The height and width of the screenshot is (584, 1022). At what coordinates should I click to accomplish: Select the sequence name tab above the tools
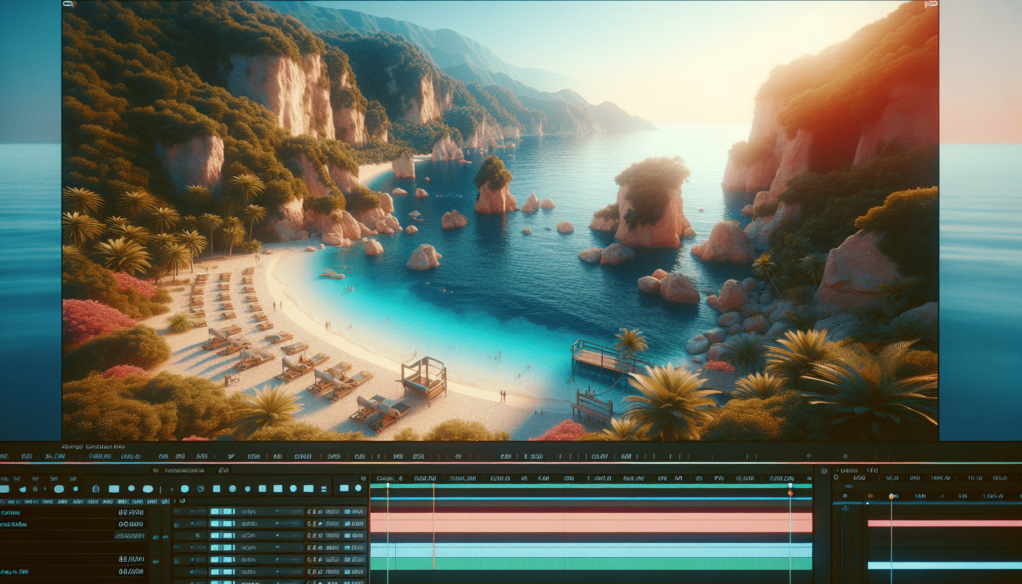184,471
